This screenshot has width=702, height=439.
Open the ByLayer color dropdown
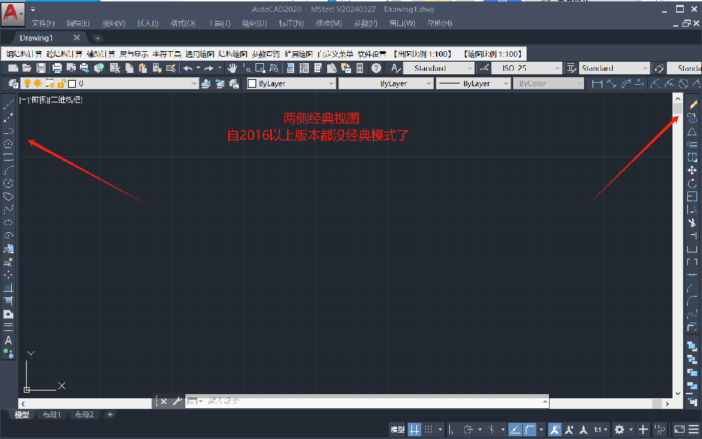(291, 83)
